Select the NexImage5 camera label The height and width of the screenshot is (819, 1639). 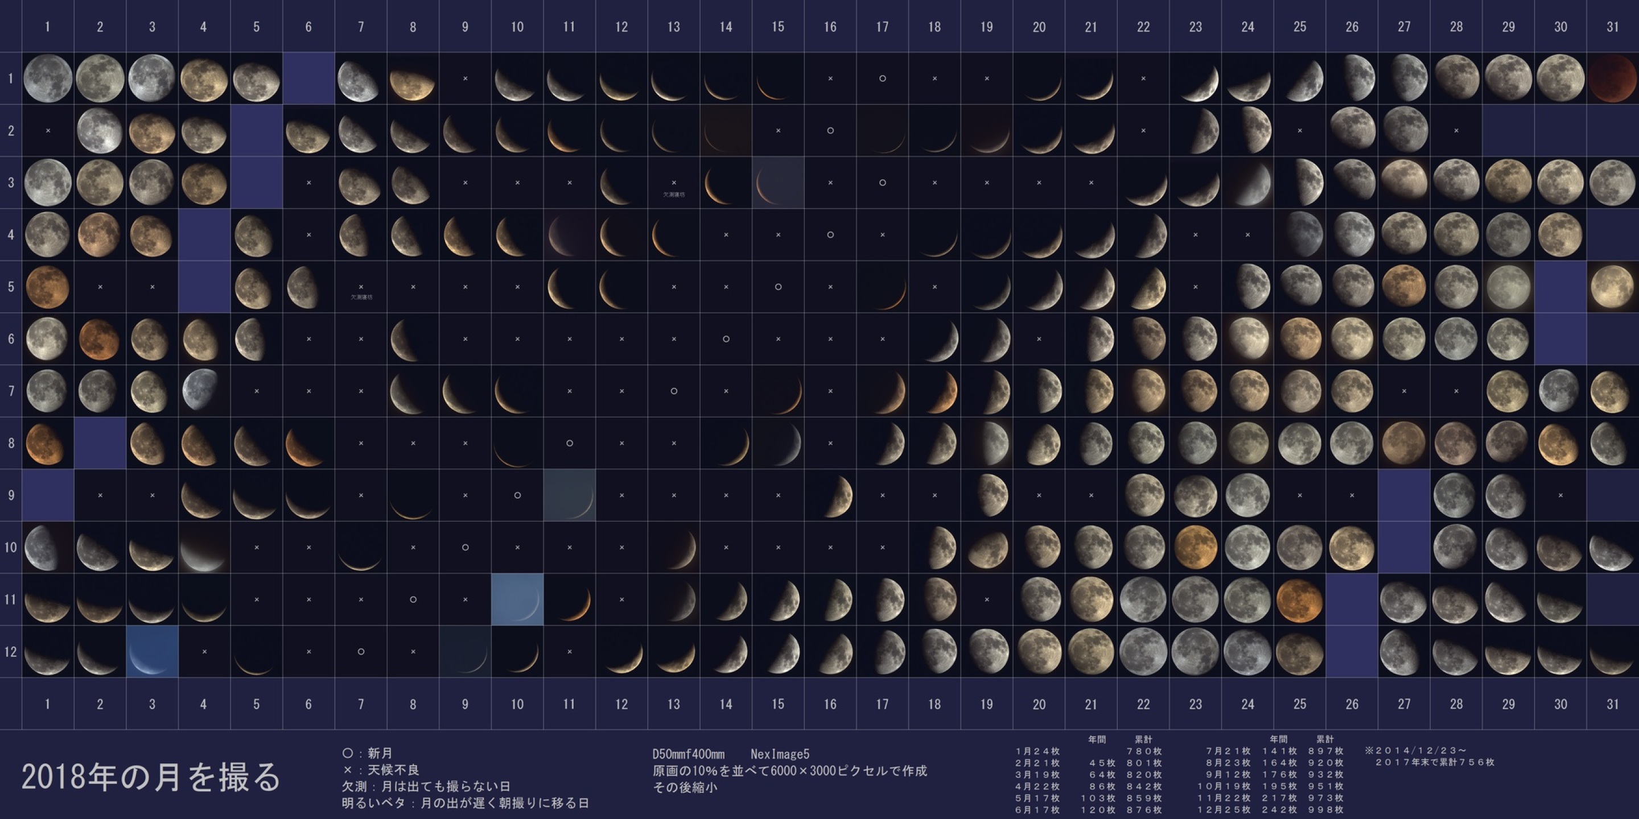click(780, 754)
